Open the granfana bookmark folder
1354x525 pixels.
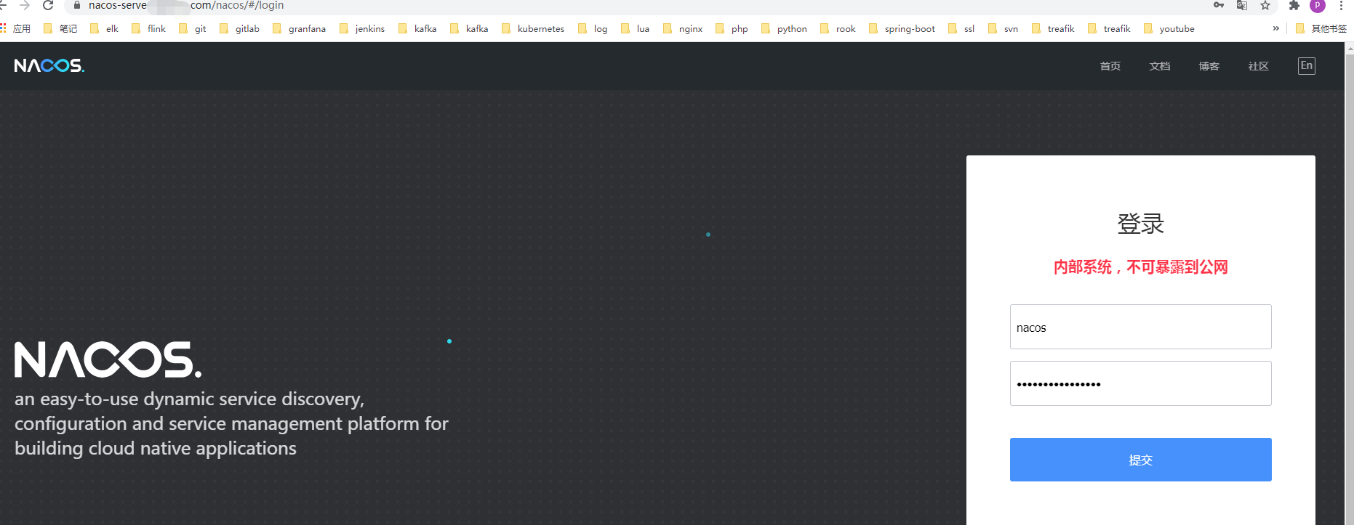[x=299, y=28]
